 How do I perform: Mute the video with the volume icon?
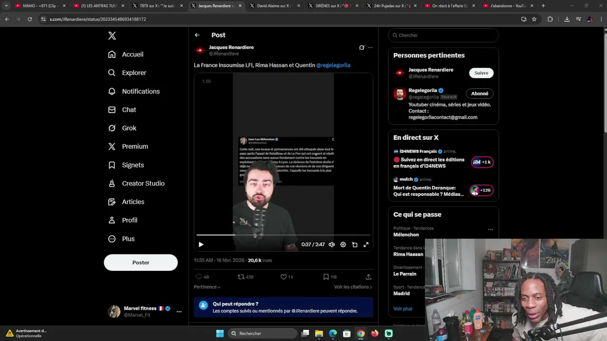[332, 245]
